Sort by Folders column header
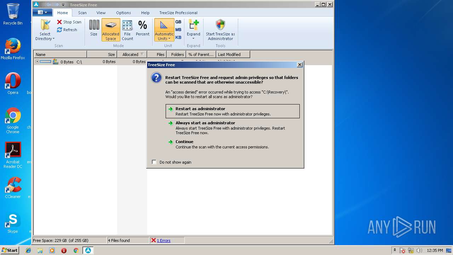 (176, 55)
